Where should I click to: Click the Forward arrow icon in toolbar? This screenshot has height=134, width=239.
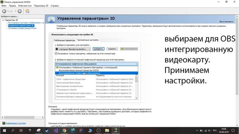tap(19, 11)
